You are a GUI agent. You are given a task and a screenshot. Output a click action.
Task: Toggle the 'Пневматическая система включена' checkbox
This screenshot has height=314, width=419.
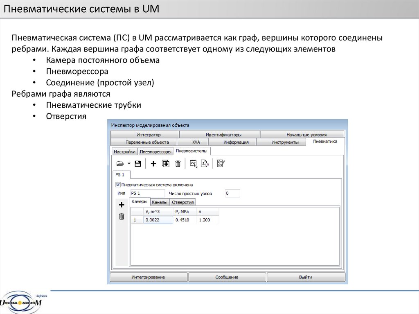point(118,185)
